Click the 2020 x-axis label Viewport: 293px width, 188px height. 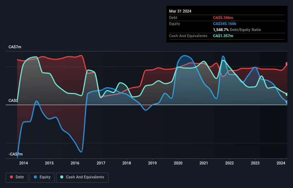pos(178,163)
